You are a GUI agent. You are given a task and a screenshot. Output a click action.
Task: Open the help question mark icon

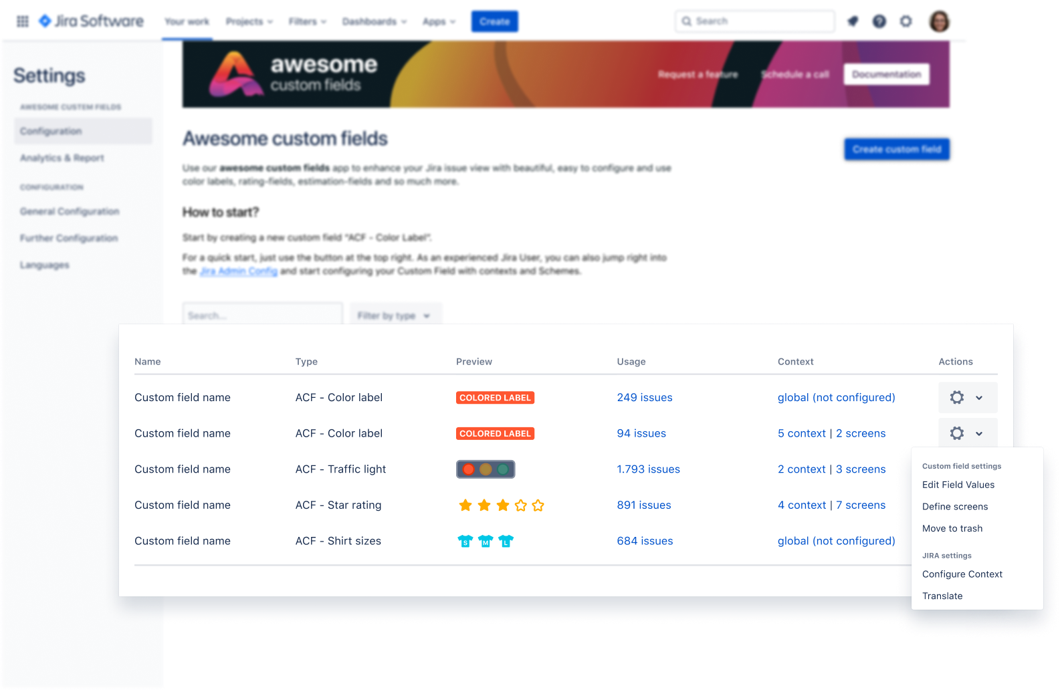pyautogui.click(x=879, y=21)
